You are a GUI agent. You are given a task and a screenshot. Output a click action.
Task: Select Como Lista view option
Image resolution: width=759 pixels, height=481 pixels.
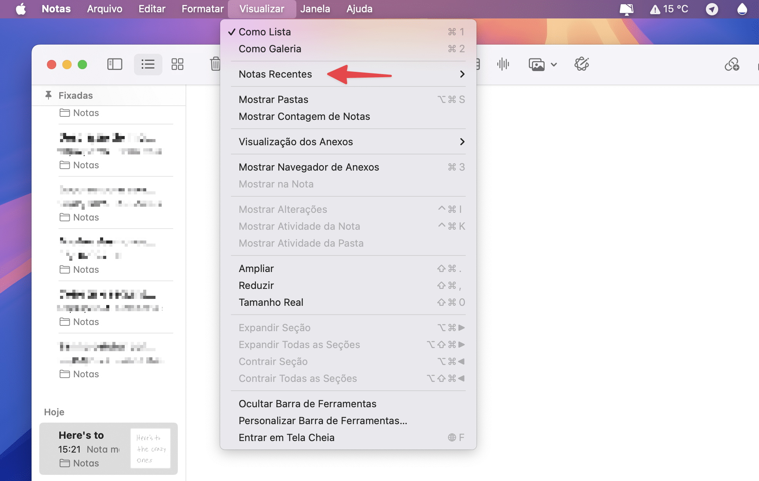pyautogui.click(x=348, y=32)
